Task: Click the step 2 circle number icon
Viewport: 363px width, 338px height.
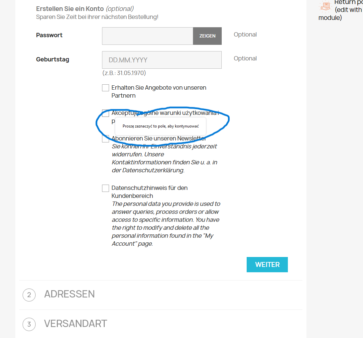Action: tap(29, 295)
